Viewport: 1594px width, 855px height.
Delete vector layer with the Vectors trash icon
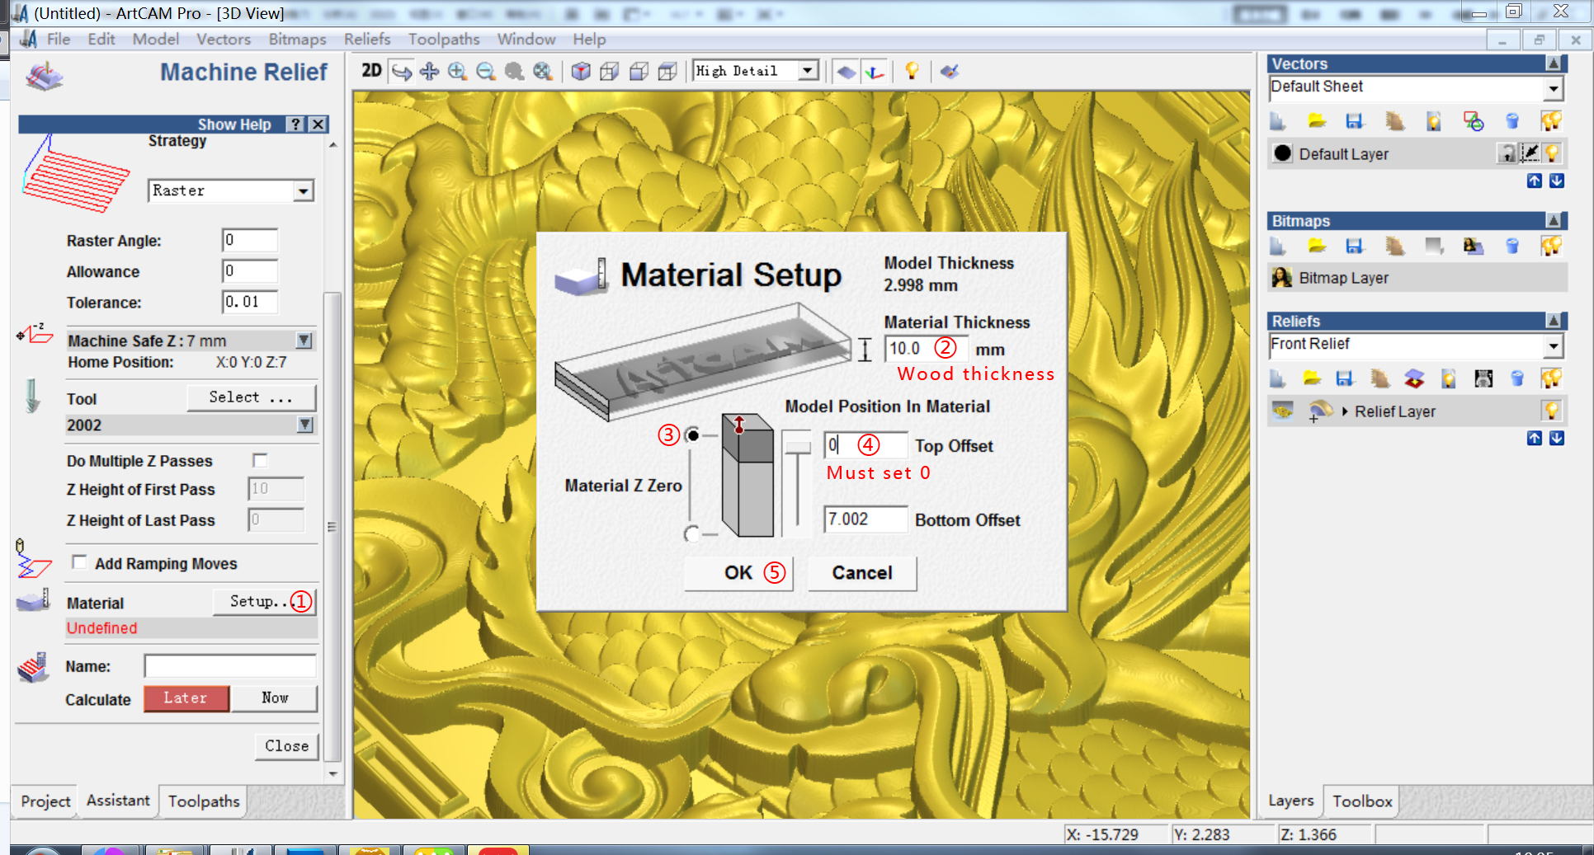tap(1511, 121)
